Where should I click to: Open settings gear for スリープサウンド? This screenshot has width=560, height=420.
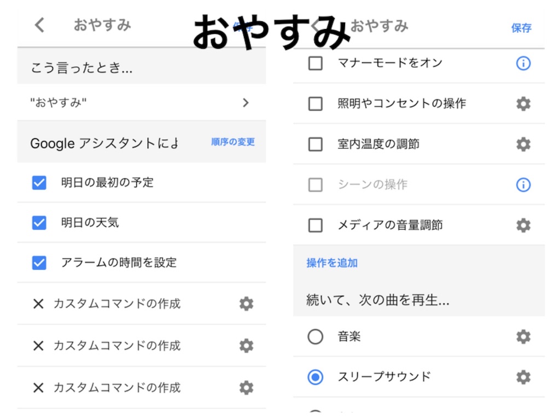[523, 377]
